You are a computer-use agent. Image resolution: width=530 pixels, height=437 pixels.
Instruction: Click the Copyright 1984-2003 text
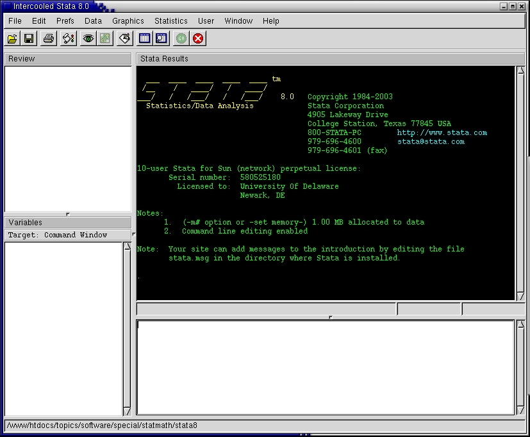350,97
